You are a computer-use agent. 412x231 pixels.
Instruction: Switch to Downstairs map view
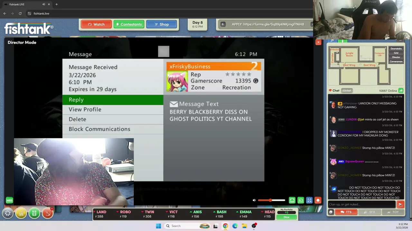coord(396,49)
